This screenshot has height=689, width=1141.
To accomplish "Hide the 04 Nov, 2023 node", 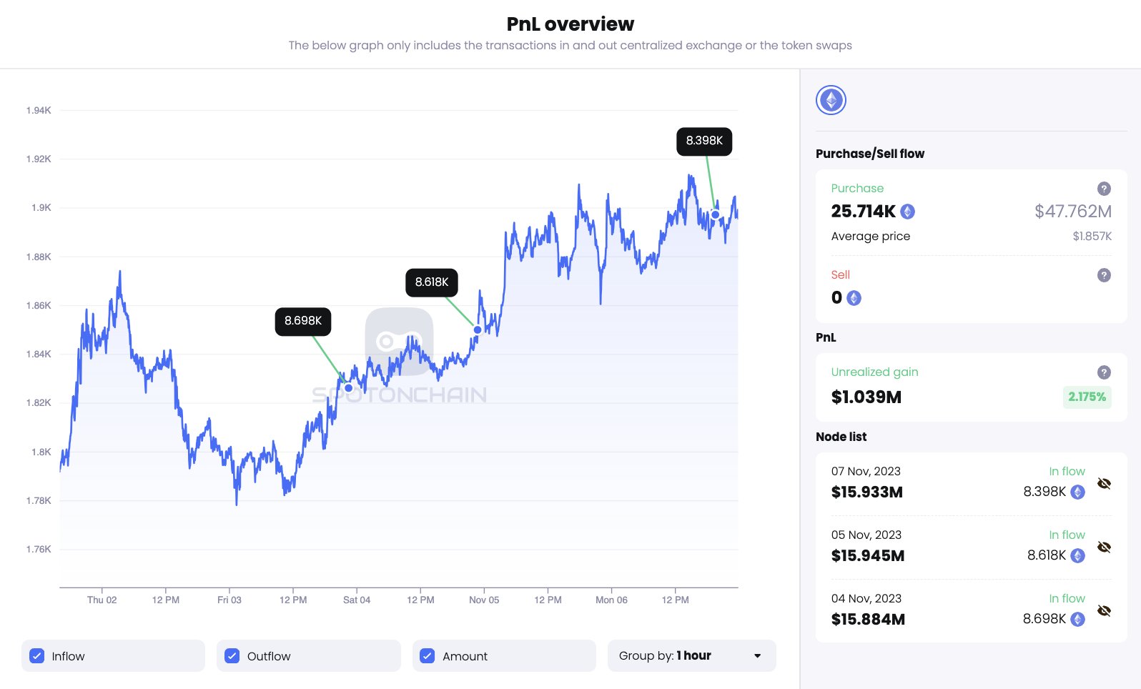I will coord(1104,611).
